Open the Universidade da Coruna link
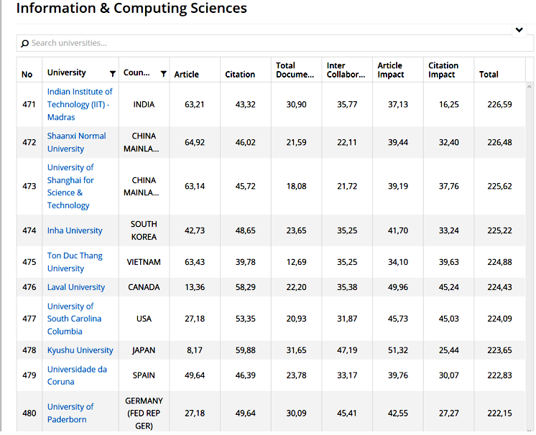This screenshot has height=435, width=536. (77, 375)
